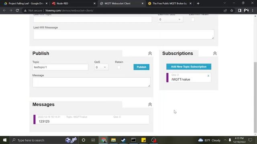Viewport: 257px width, 144px height.
Task: Collapse the Messages panel
Action: pyautogui.click(x=150, y=104)
